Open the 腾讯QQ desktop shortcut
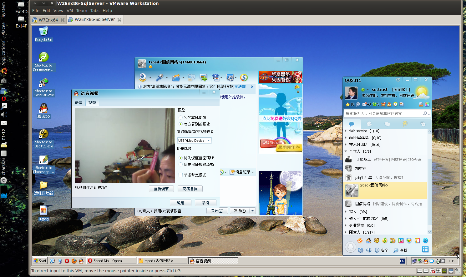The image size is (466, 277). (x=43, y=111)
